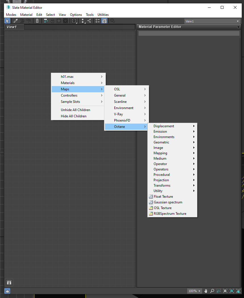The height and width of the screenshot is (298, 244).
Task: Toggle the Material/Map Browser panel icon
Action: [98, 21]
